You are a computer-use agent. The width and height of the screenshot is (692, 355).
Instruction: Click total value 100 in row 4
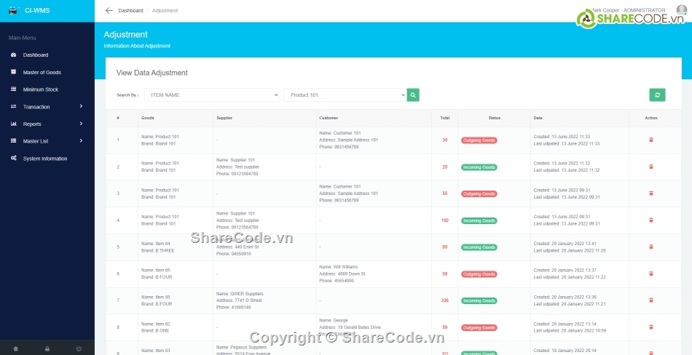[444, 220]
